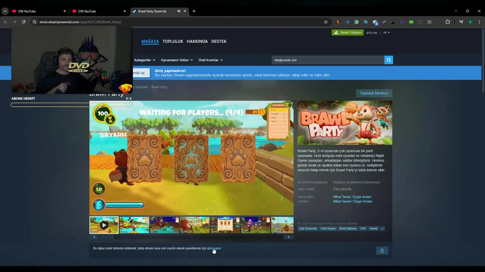485x272 pixels.
Task: Click the Nihat Temel, Özgür Arslan developer link
Action: pos(352,197)
